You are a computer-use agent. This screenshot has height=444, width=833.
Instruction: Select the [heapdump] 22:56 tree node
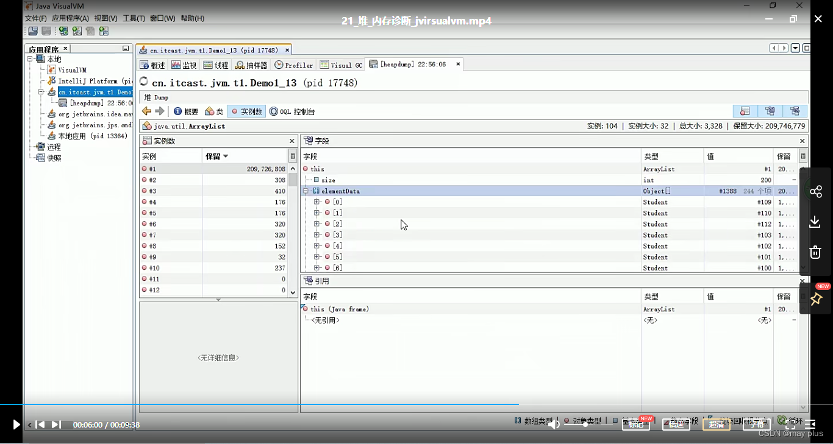[95, 103]
